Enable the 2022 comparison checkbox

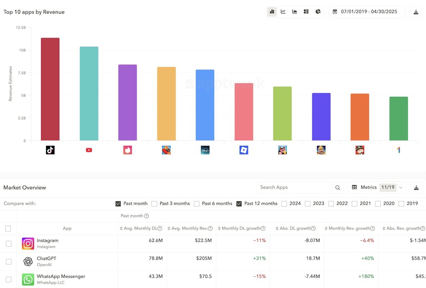pyautogui.click(x=331, y=204)
